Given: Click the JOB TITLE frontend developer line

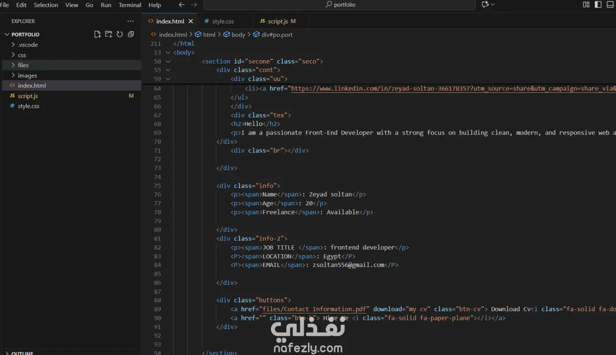Looking at the screenshot, I should point(320,247).
